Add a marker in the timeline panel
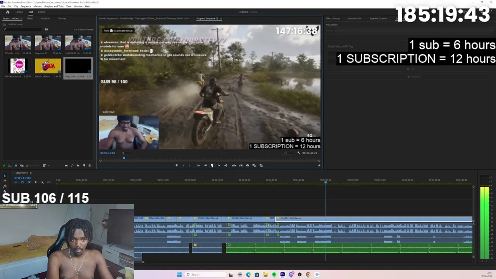The width and height of the screenshot is (496, 279). 36,183
